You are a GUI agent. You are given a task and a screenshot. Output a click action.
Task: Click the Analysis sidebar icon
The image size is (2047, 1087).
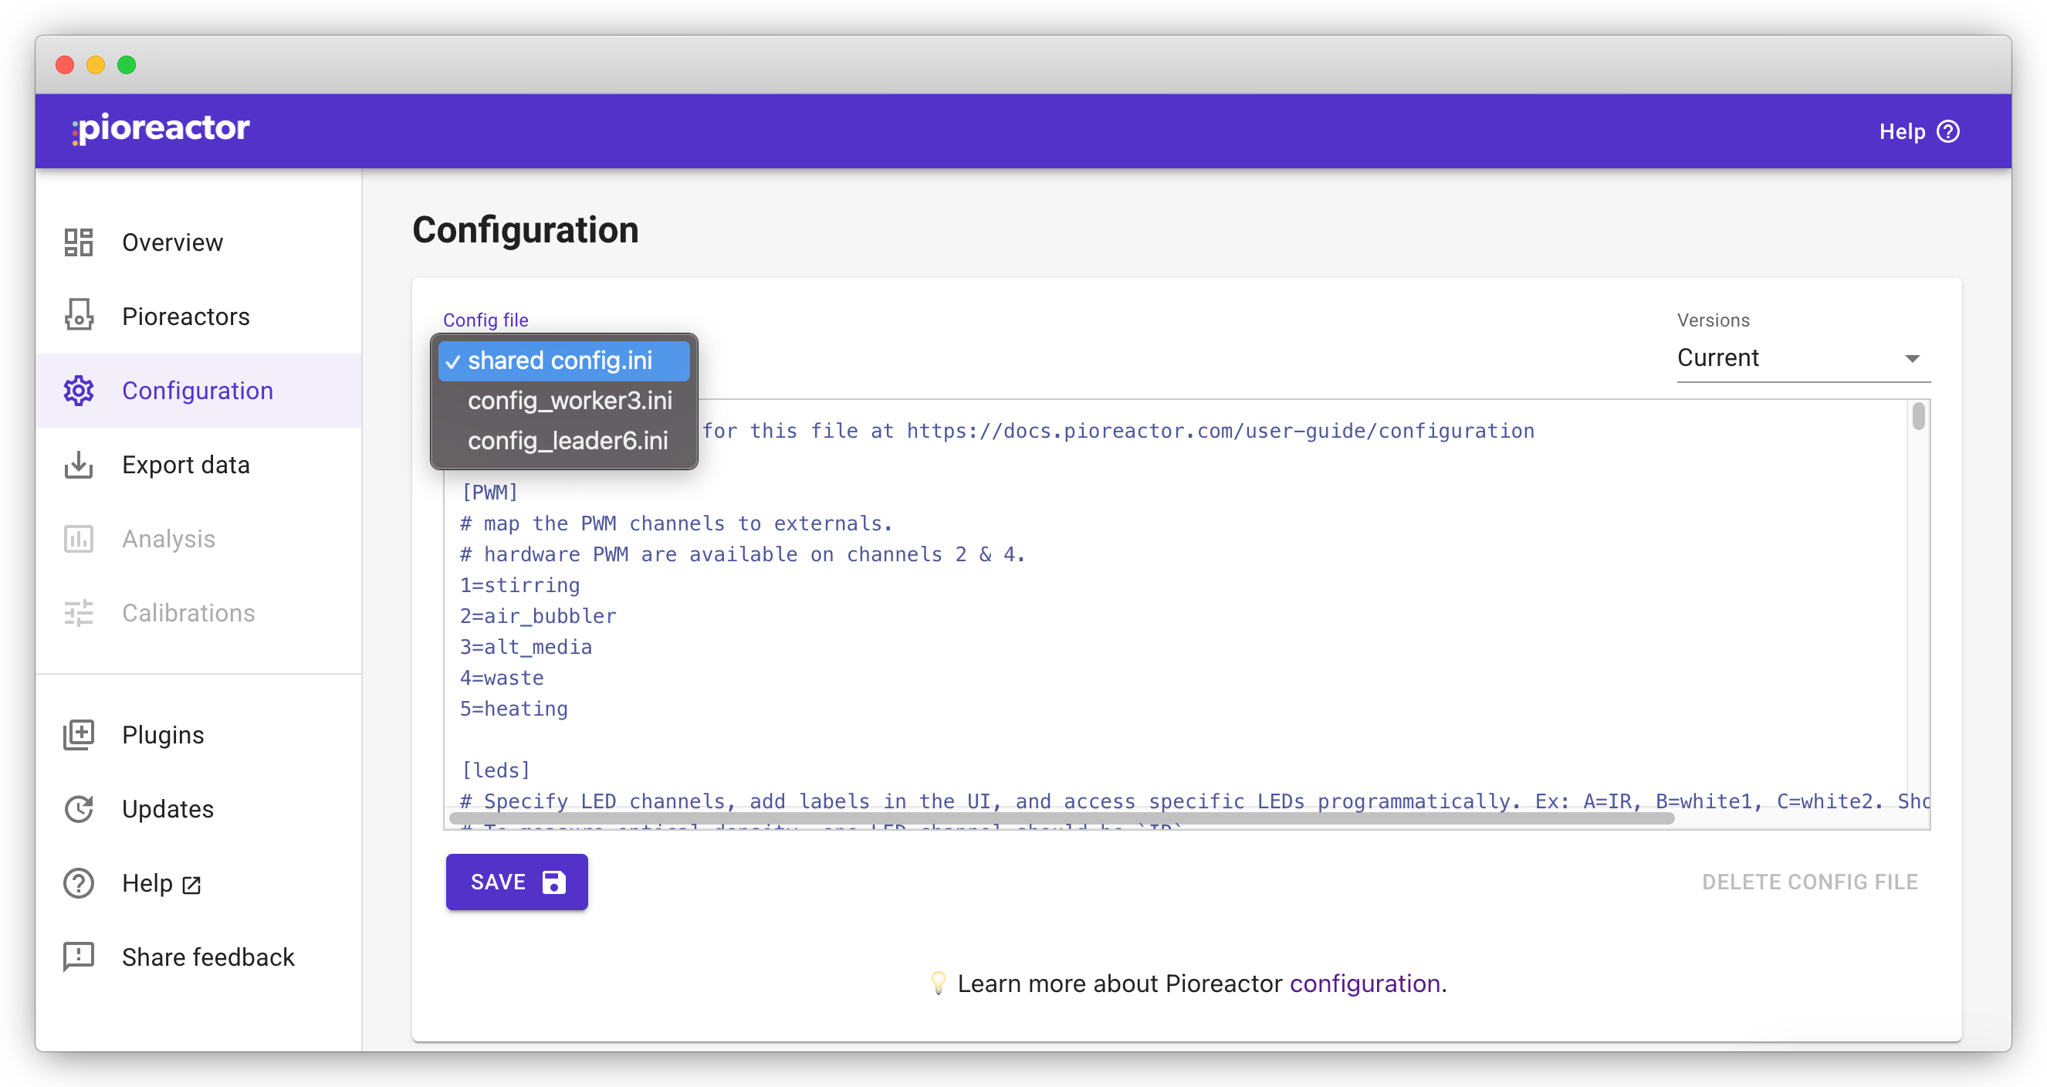point(79,539)
